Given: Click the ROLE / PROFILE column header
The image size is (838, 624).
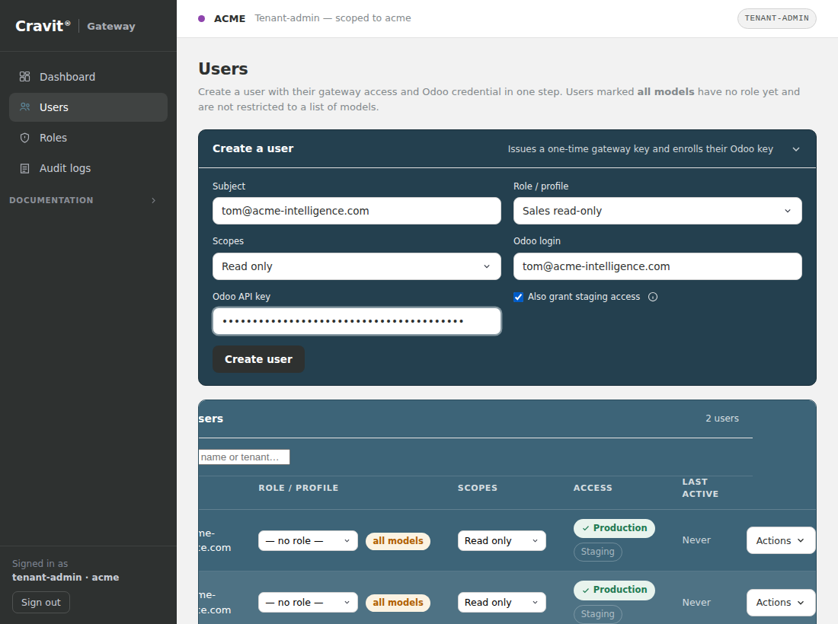Looking at the screenshot, I should [298, 488].
